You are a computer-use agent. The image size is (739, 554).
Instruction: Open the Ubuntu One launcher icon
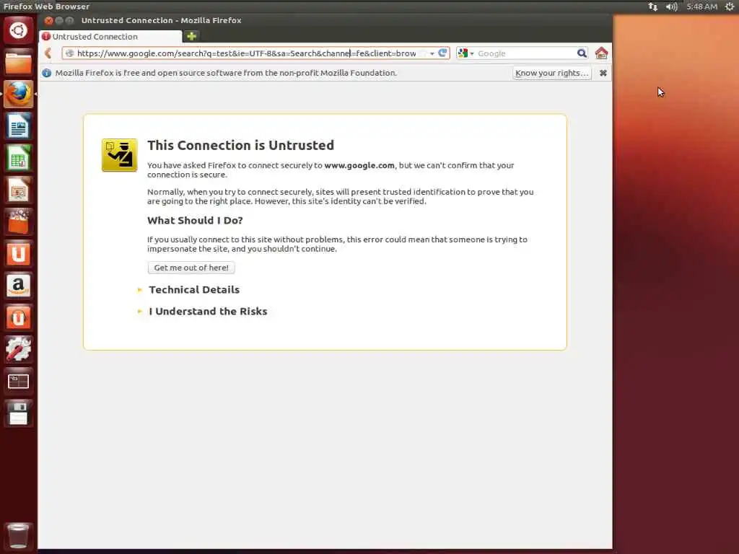tap(18, 254)
